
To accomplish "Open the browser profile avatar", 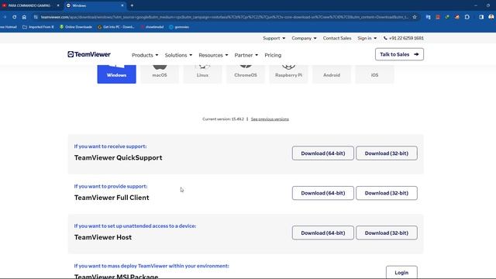I will coord(491,17).
